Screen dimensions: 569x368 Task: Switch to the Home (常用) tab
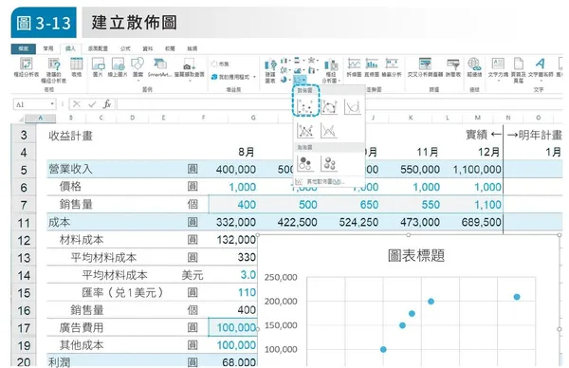[x=48, y=48]
